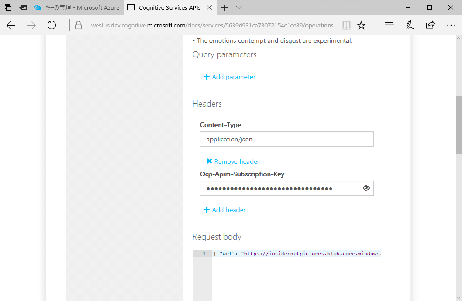View site security certificate via lock icon
Image resolution: width=462 pixels, height=301 pixels.
click(78, 25)
